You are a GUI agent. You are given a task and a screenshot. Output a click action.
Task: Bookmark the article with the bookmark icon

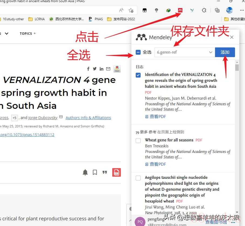pyautogui.click(x=95, y=172)
